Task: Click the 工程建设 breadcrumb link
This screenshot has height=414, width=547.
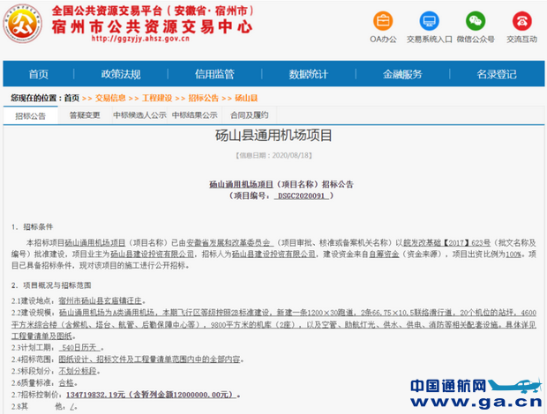Action: (x=157, y=98)
